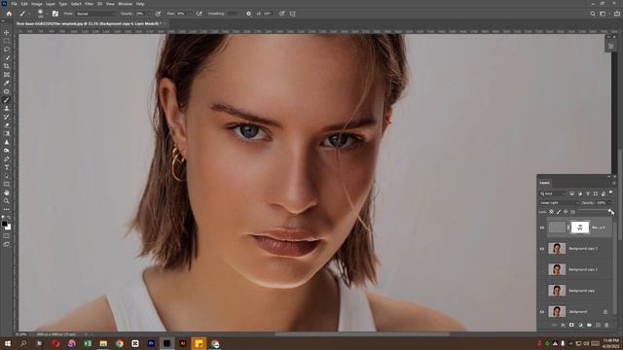Click the foreground color swatch
The image size is (623, 350).
(x=4, y=224)
